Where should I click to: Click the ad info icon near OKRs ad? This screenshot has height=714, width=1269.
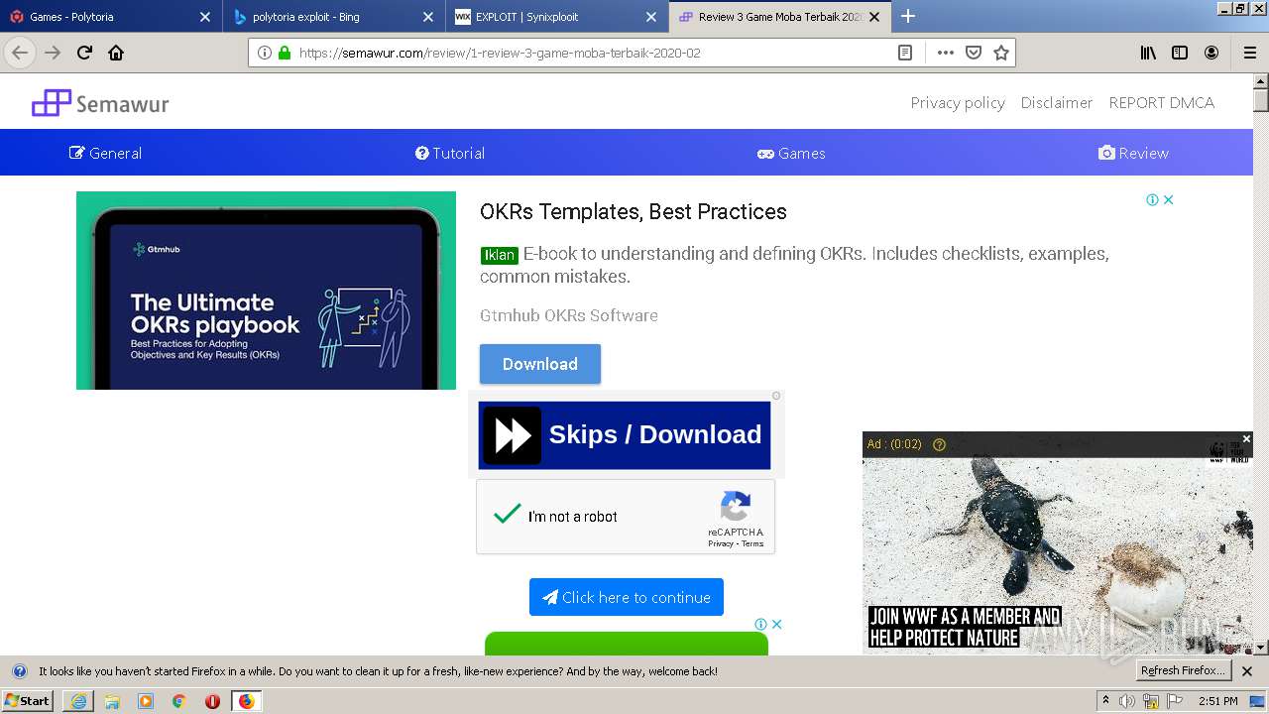pyautogui.click(x=1152, y=199)
